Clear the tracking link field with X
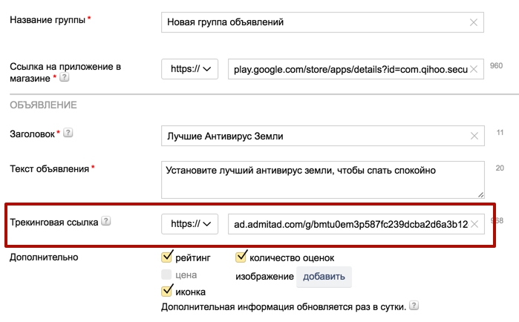 [474, 223]
